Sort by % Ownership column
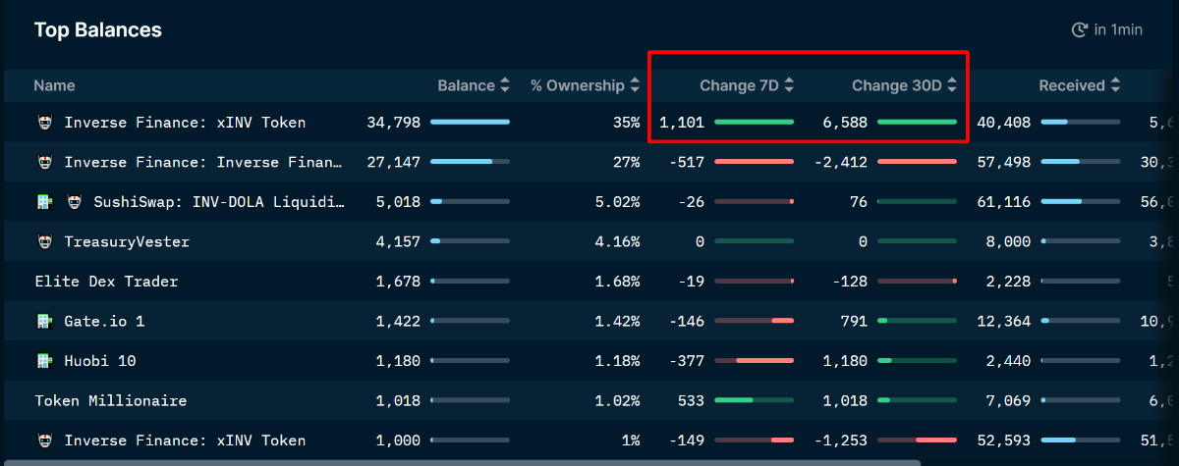 [584, 85]
